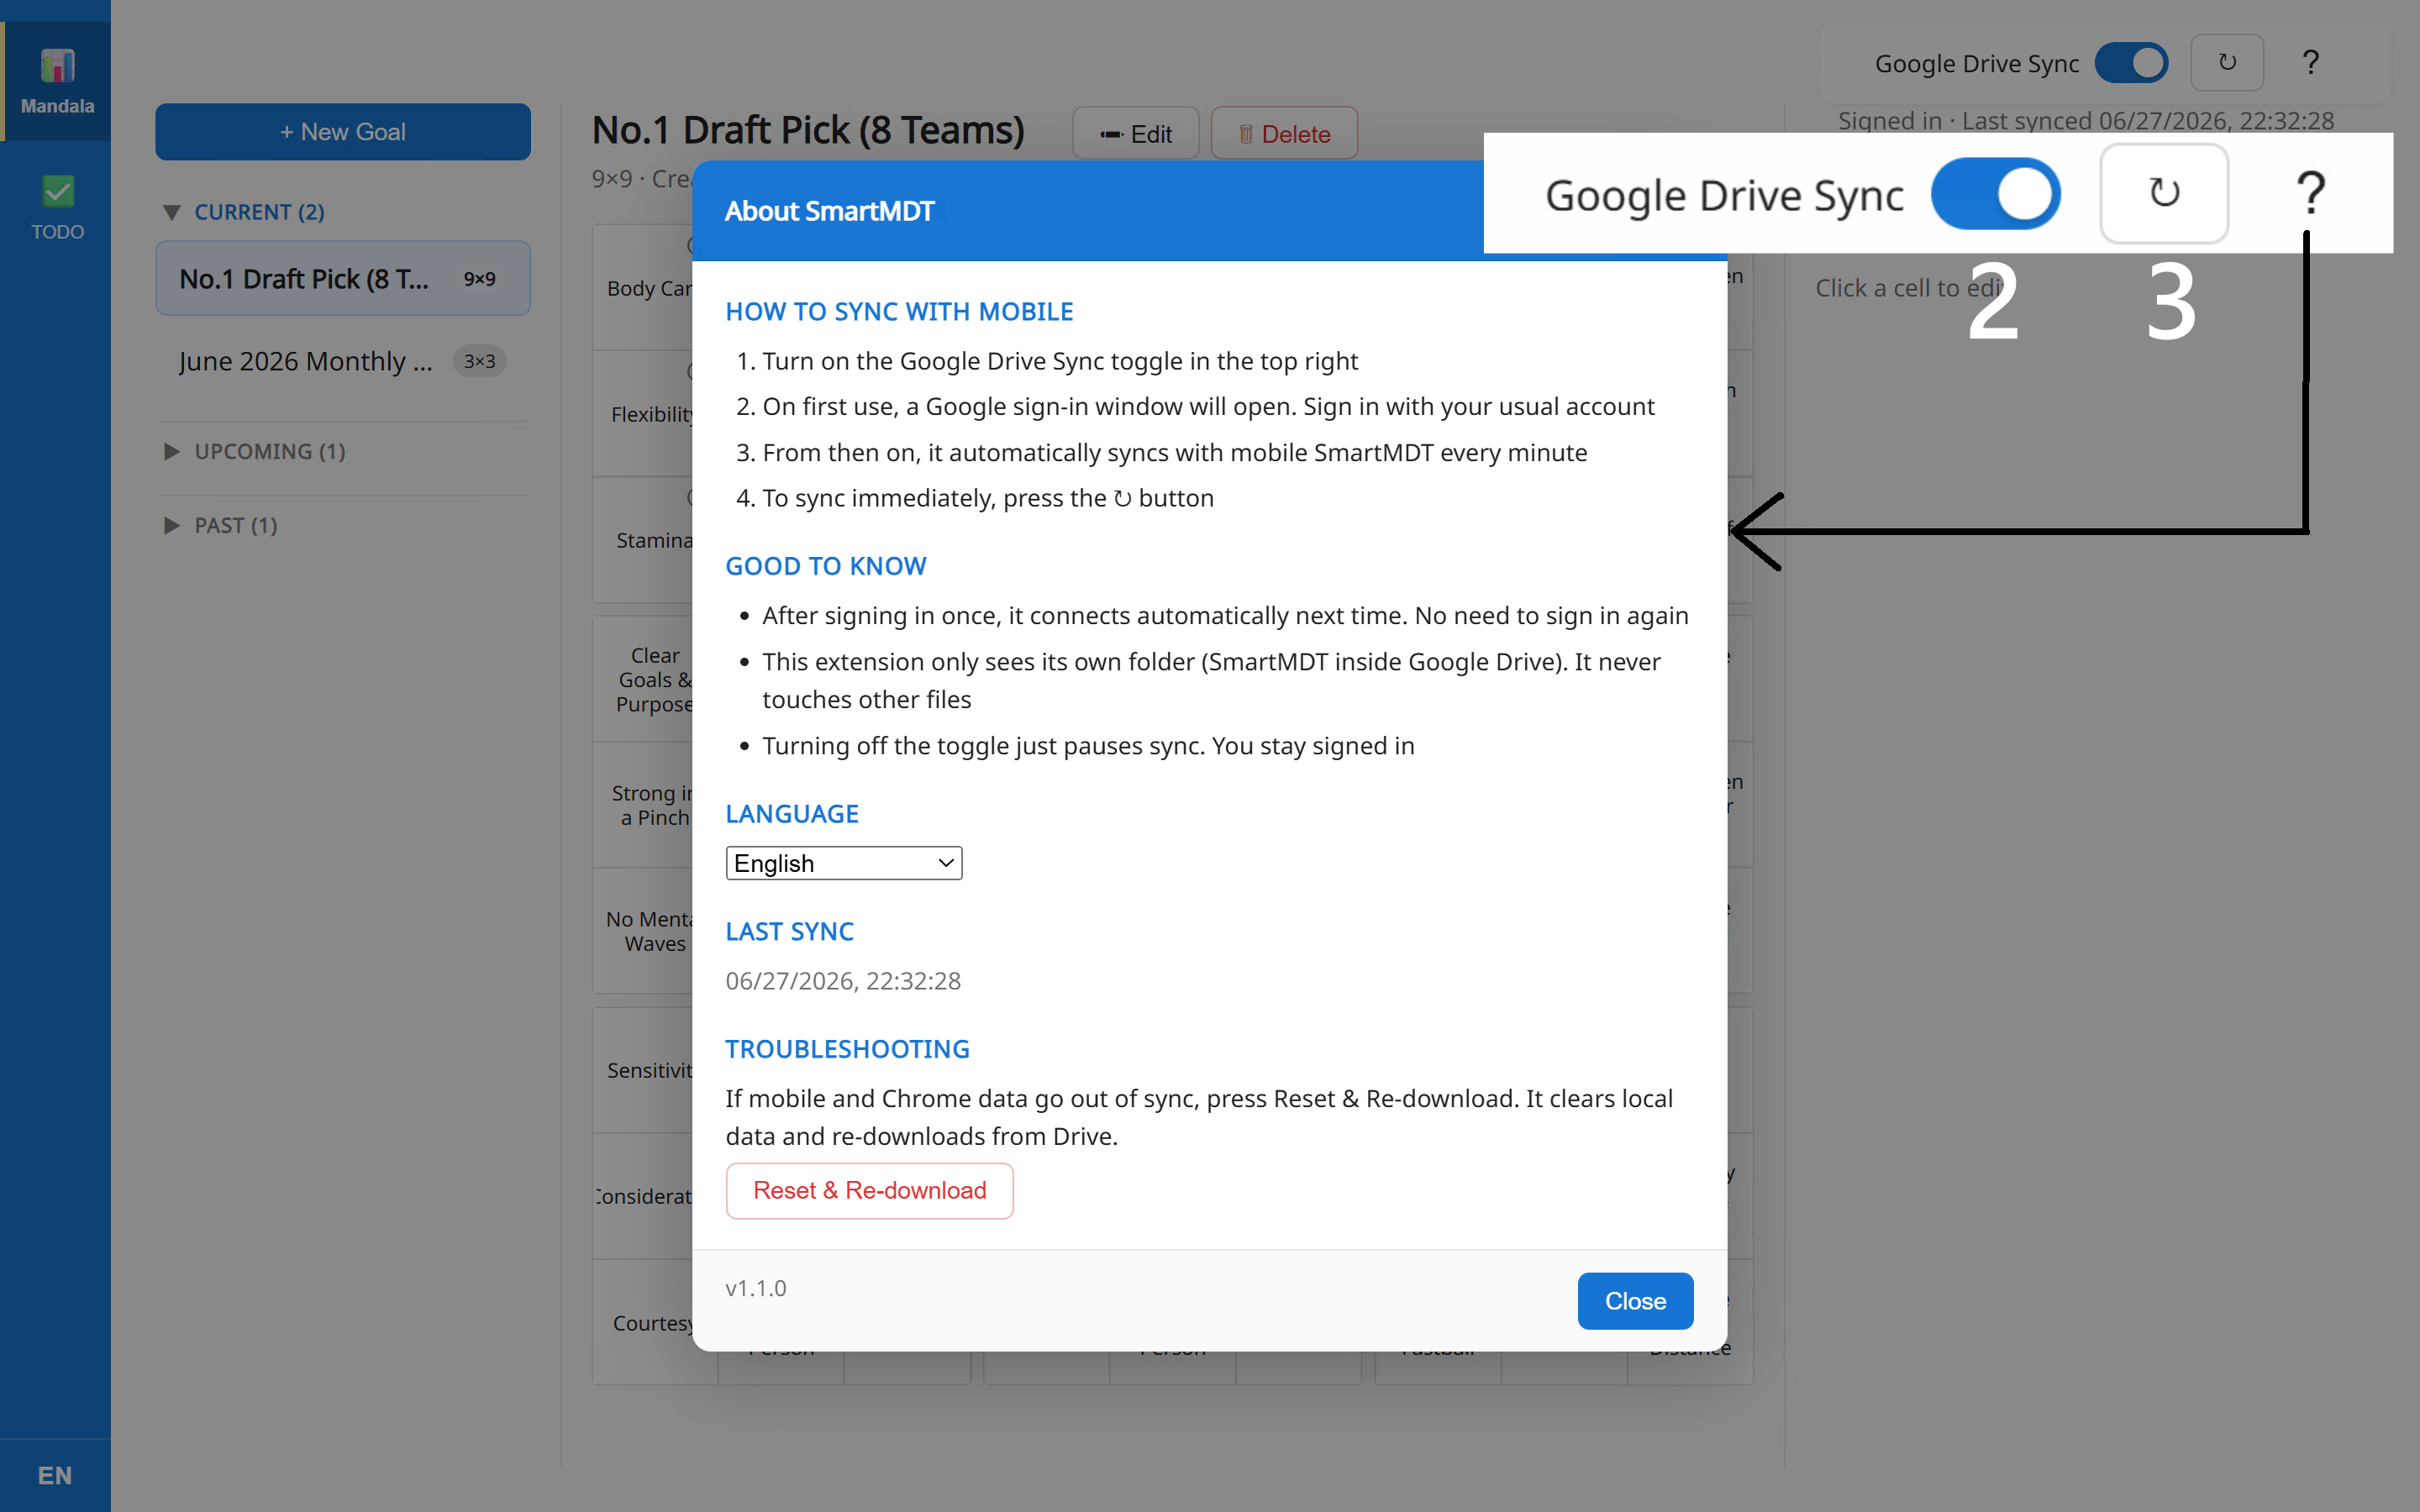
Task: Delete the No.1 Draft Pick goal
Action: pos(1284,133)
